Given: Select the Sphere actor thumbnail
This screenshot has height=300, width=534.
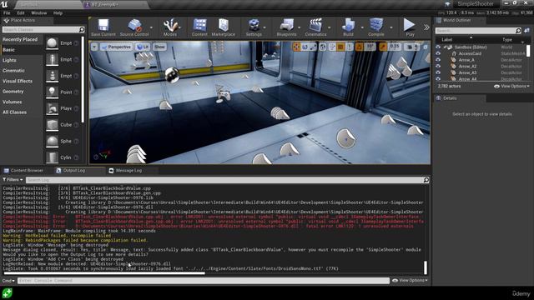Looking at the screenshot, I should point(52,141).
